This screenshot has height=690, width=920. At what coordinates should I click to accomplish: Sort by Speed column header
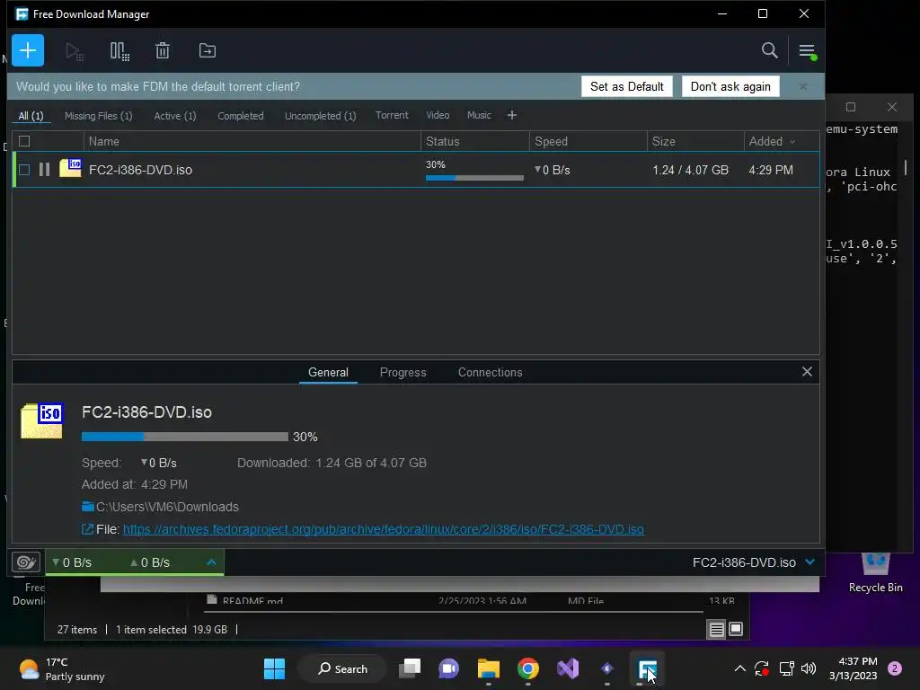(x=588, y=141)
